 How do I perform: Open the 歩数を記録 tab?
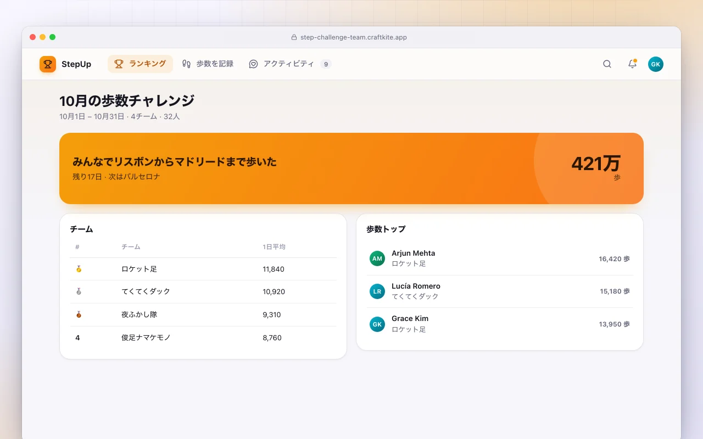(208, 64)
